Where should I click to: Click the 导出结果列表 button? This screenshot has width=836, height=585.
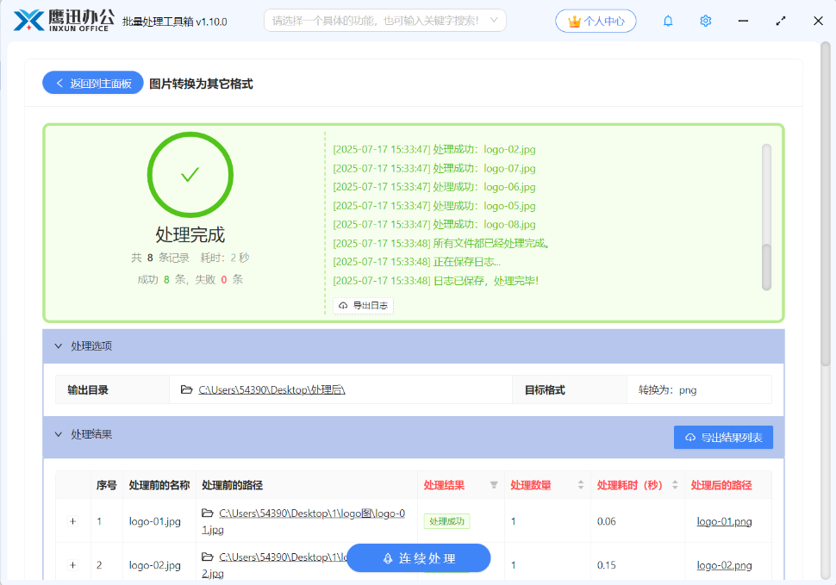click(723, 438)
